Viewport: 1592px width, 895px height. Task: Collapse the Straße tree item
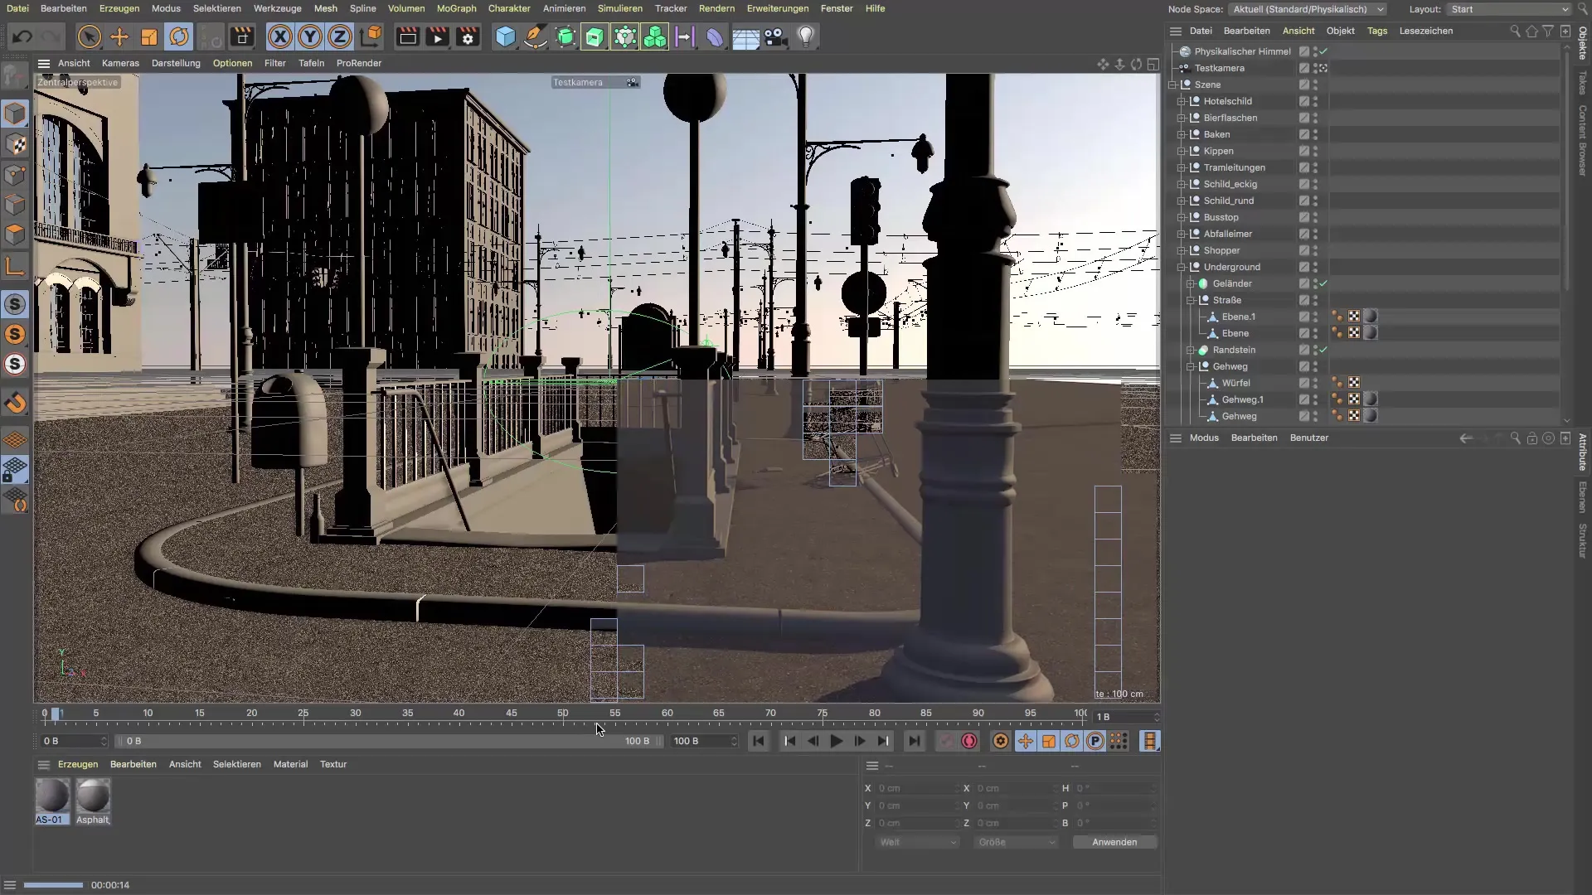click(x=1191, y=300)
